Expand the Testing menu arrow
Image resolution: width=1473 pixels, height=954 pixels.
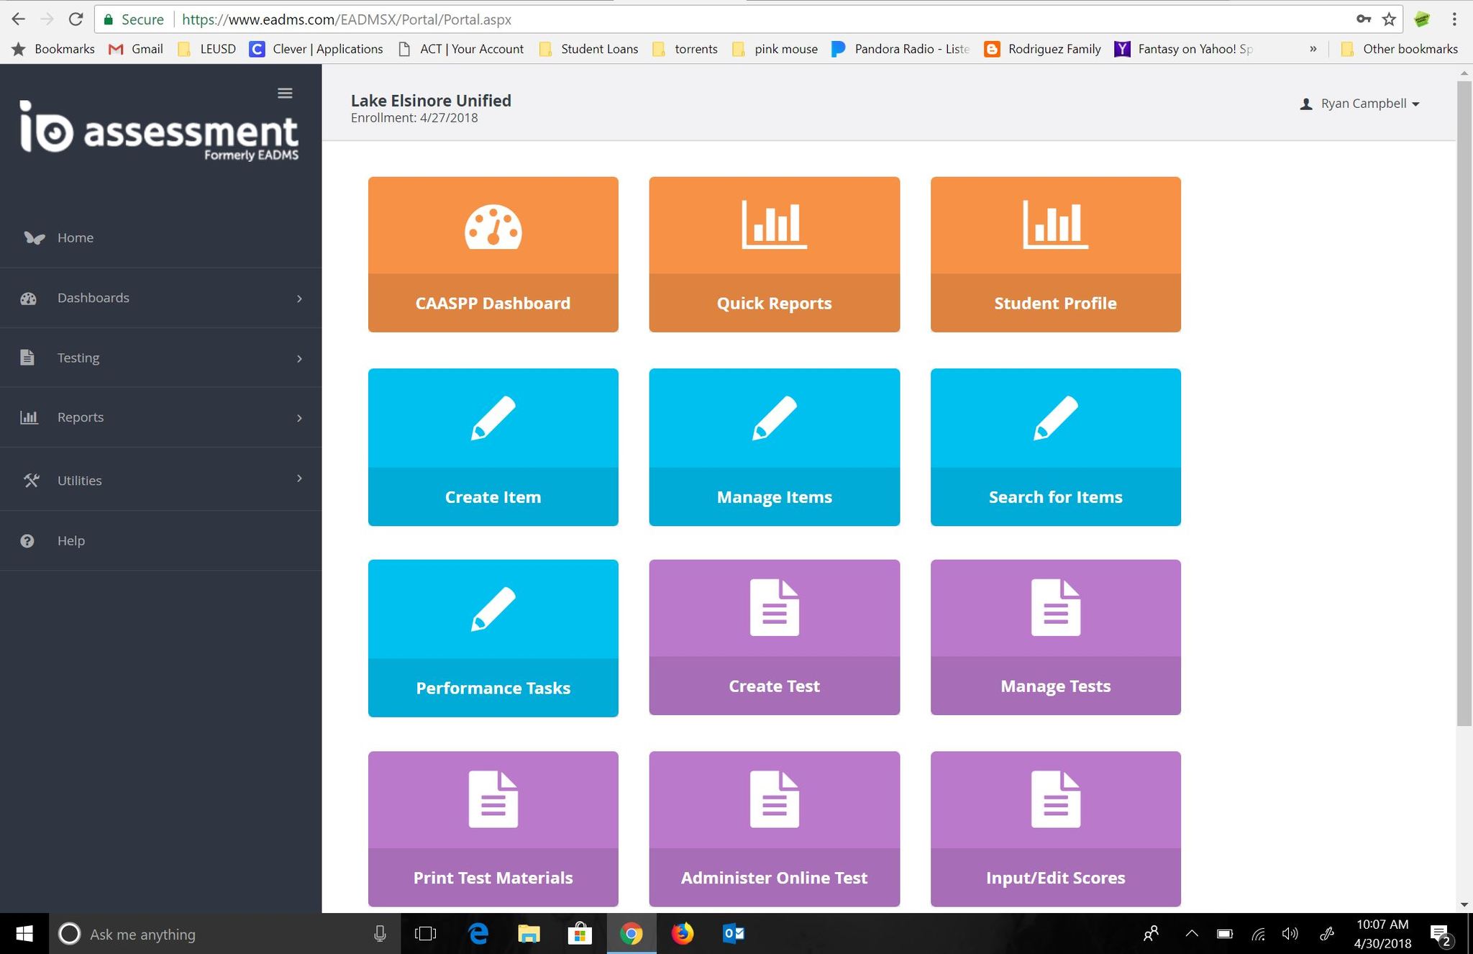coord(299,358)
